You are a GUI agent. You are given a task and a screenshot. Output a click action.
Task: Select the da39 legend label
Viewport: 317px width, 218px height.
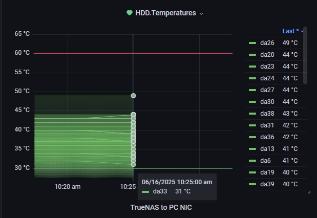click(x=267, y=184)
